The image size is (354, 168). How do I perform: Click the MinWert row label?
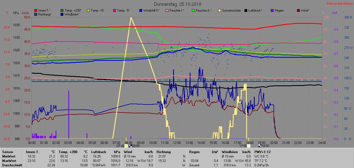pos(9,156)
